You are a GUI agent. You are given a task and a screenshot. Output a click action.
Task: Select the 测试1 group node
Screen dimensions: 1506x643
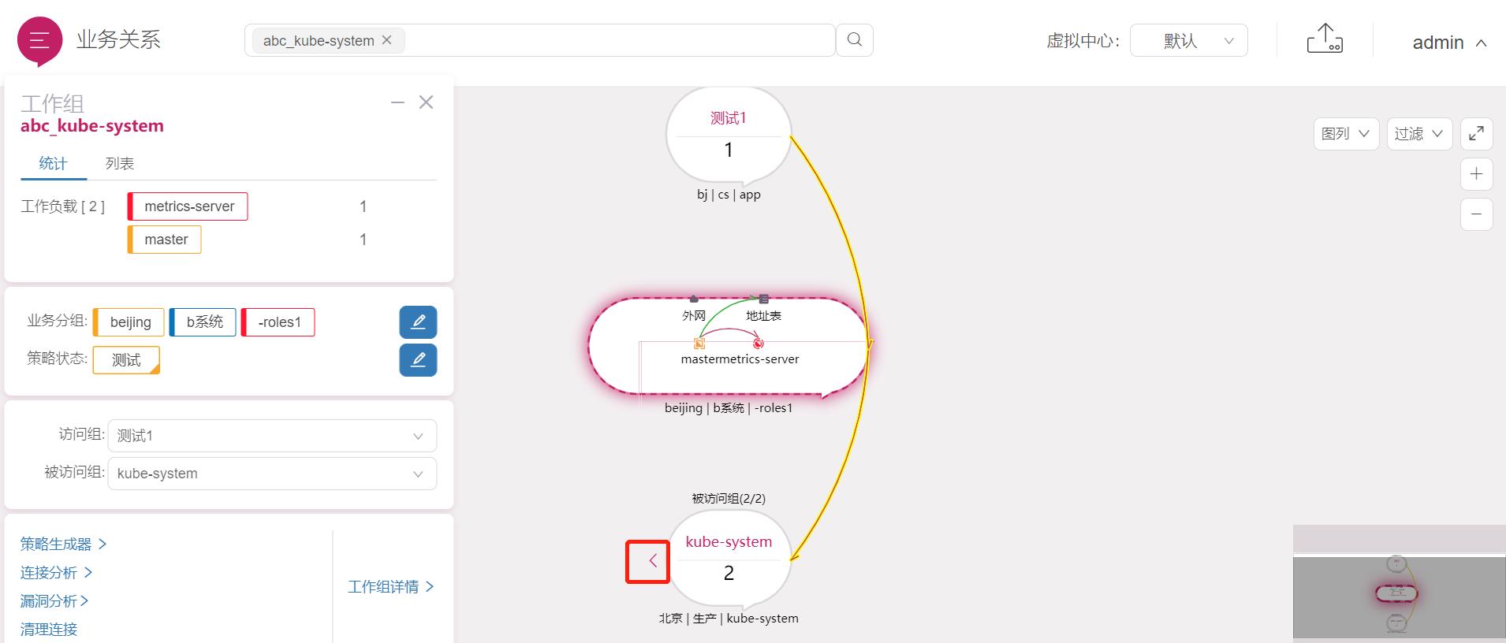click(x=729, y=135)
